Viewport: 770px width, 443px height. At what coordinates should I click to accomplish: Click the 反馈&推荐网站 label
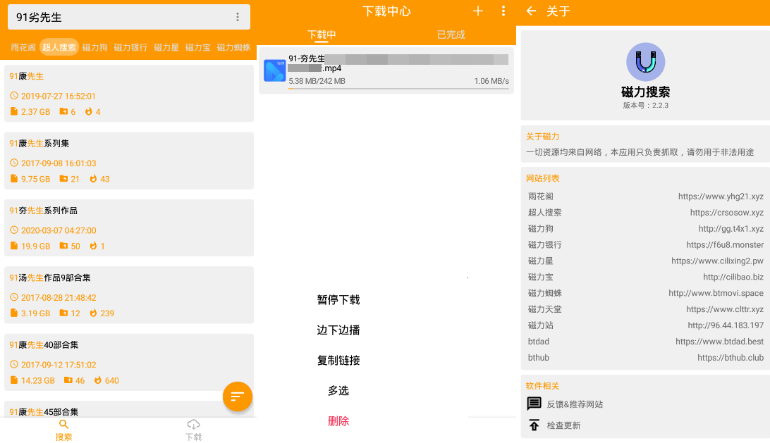(575, 404)
